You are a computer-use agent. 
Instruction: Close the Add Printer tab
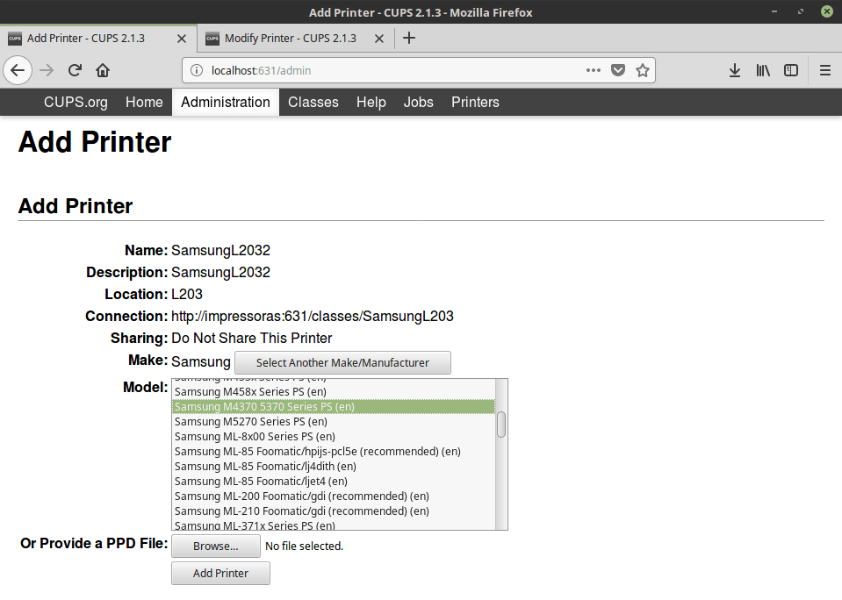pos(182,39)
